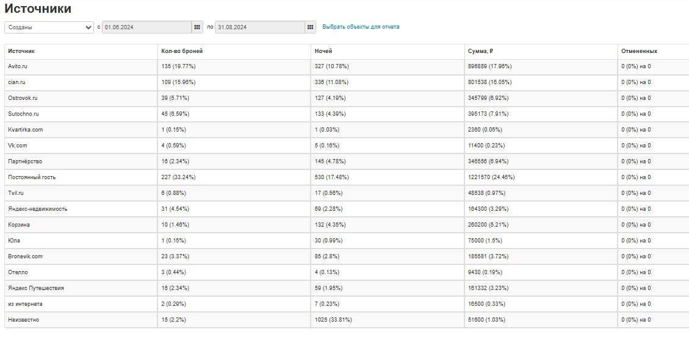
Task: Sort by "Сумма, ₽" column header
Action: [480, 51]
